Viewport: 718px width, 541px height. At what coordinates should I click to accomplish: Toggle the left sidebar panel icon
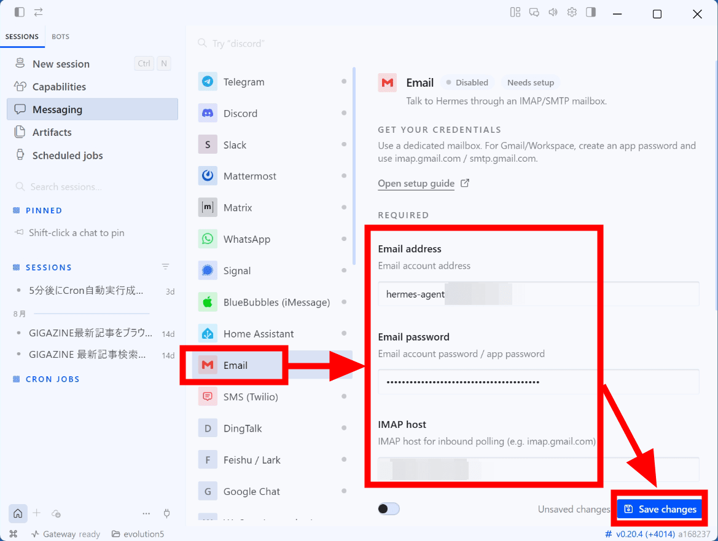[x=19, y=12]
